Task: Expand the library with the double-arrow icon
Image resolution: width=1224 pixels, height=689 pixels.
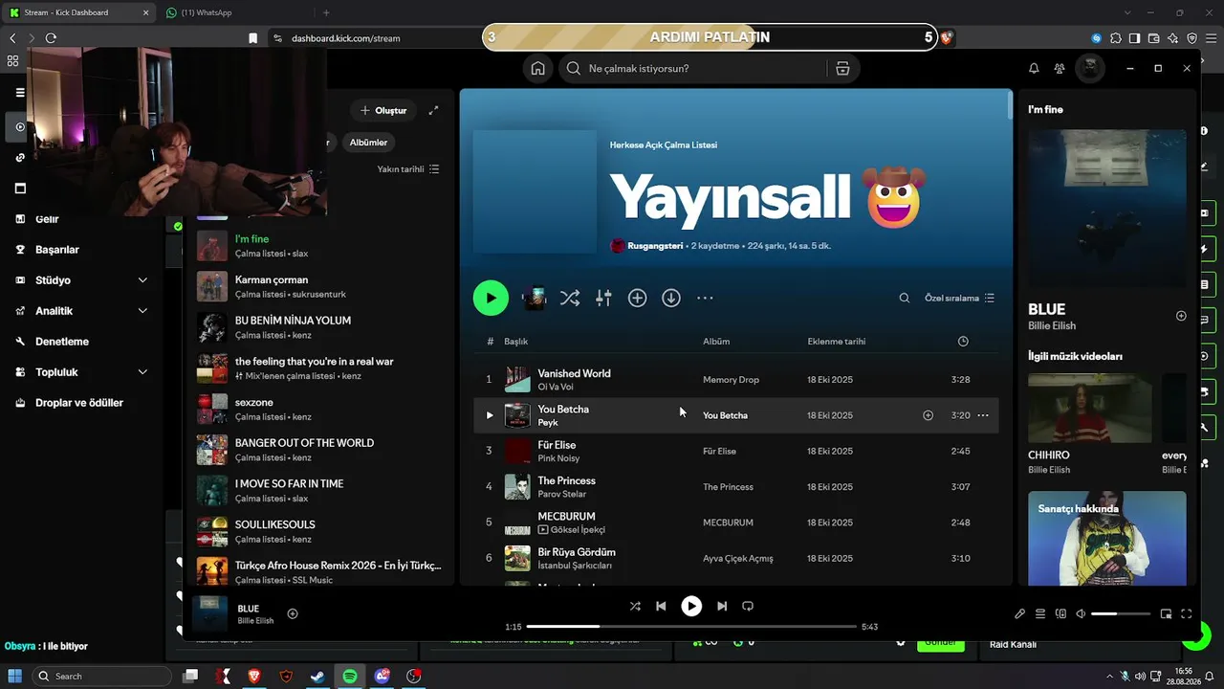Action: coord(434,110)
